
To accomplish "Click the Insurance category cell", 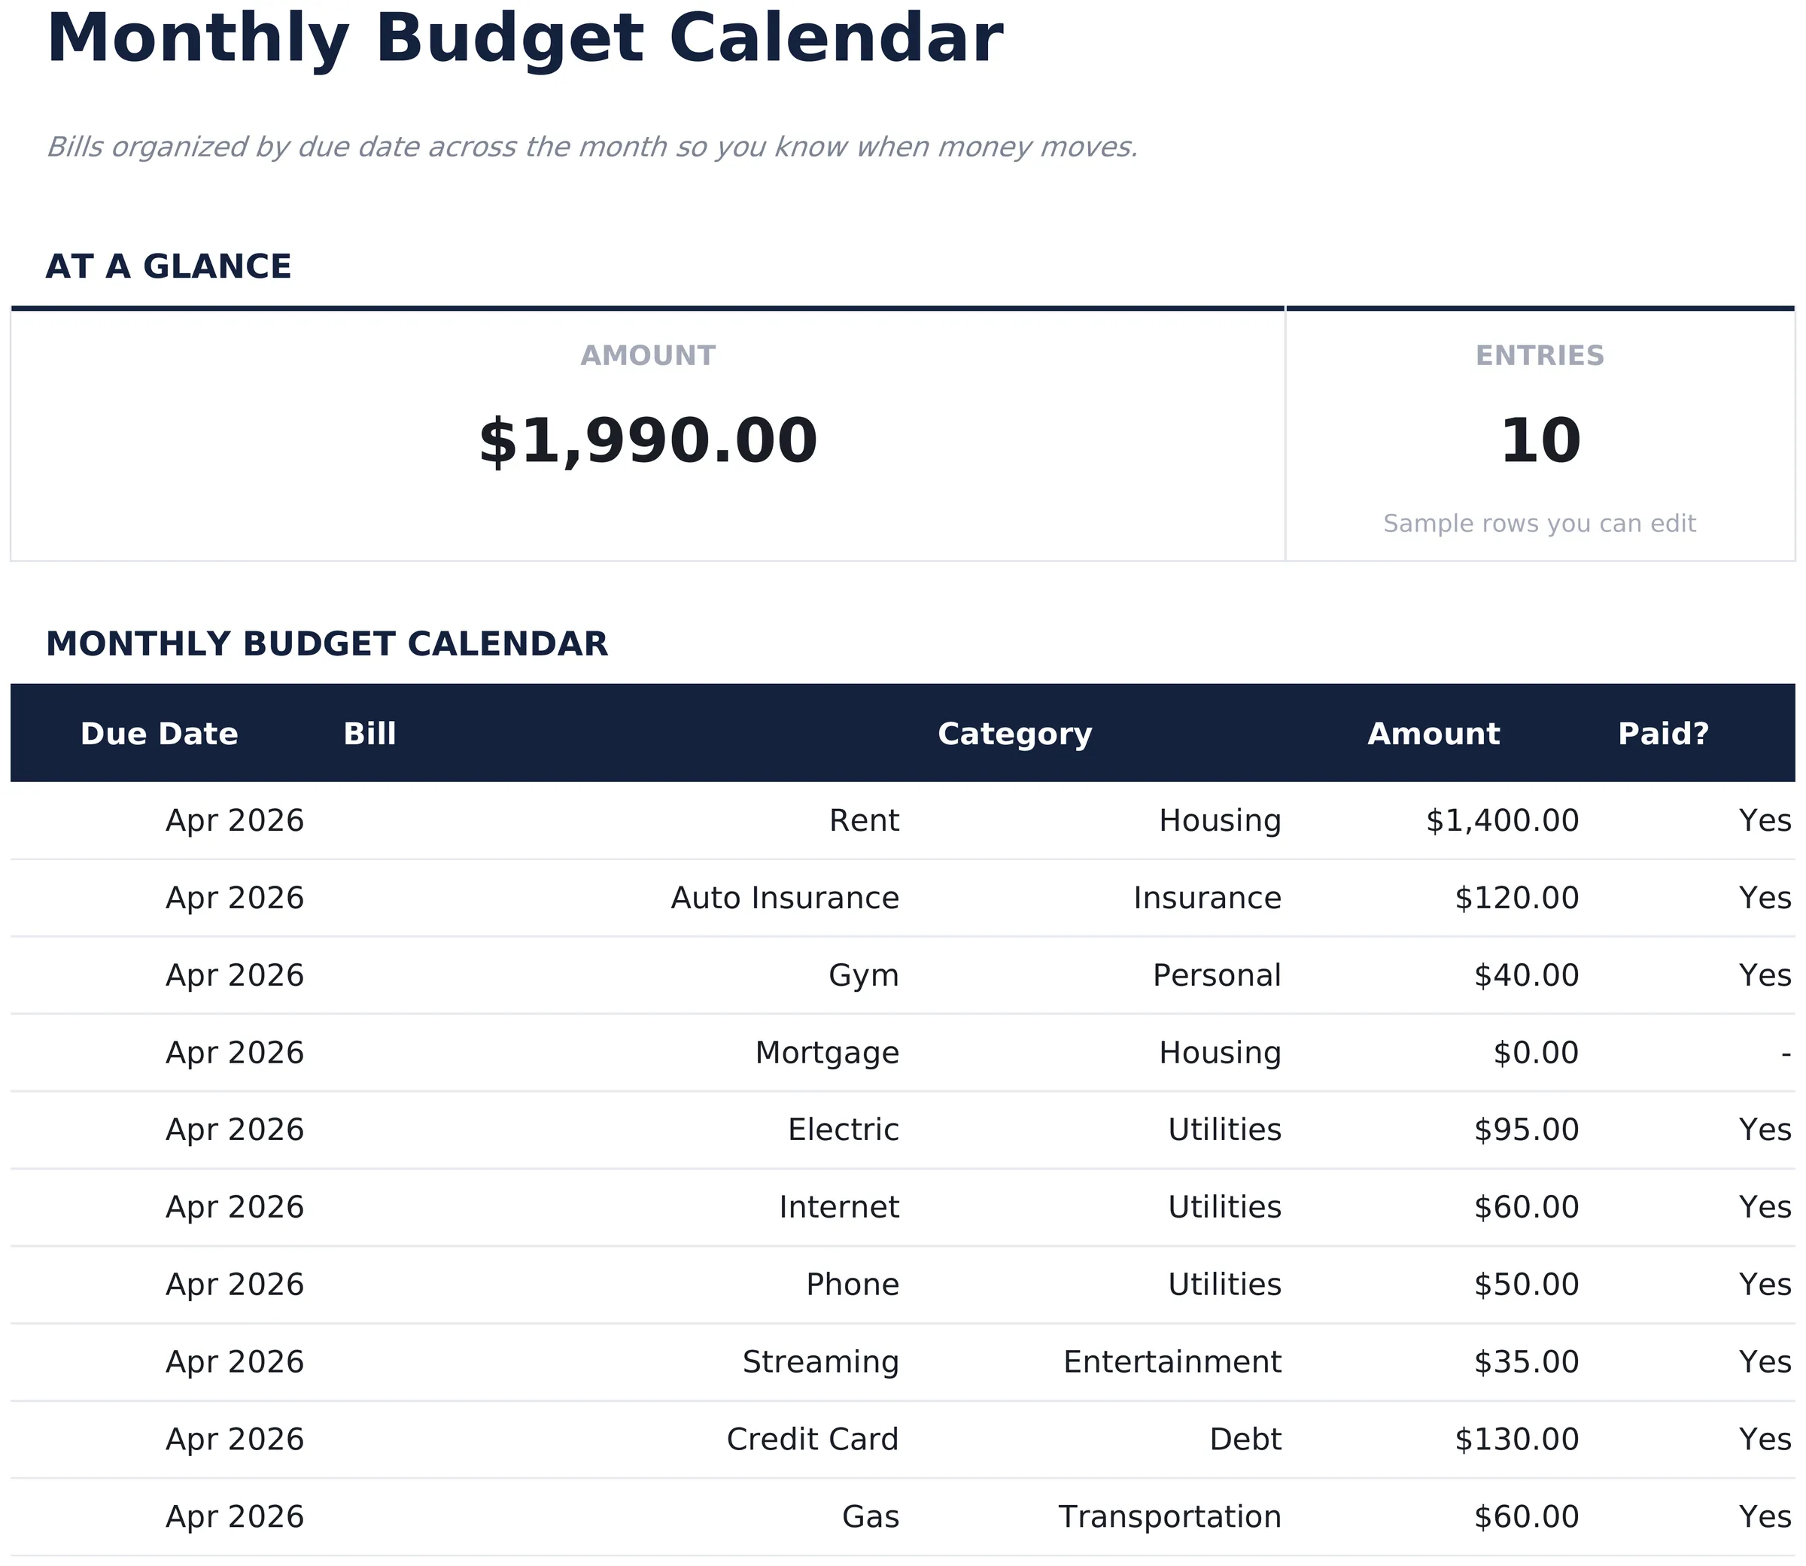I will [1208, 899].
